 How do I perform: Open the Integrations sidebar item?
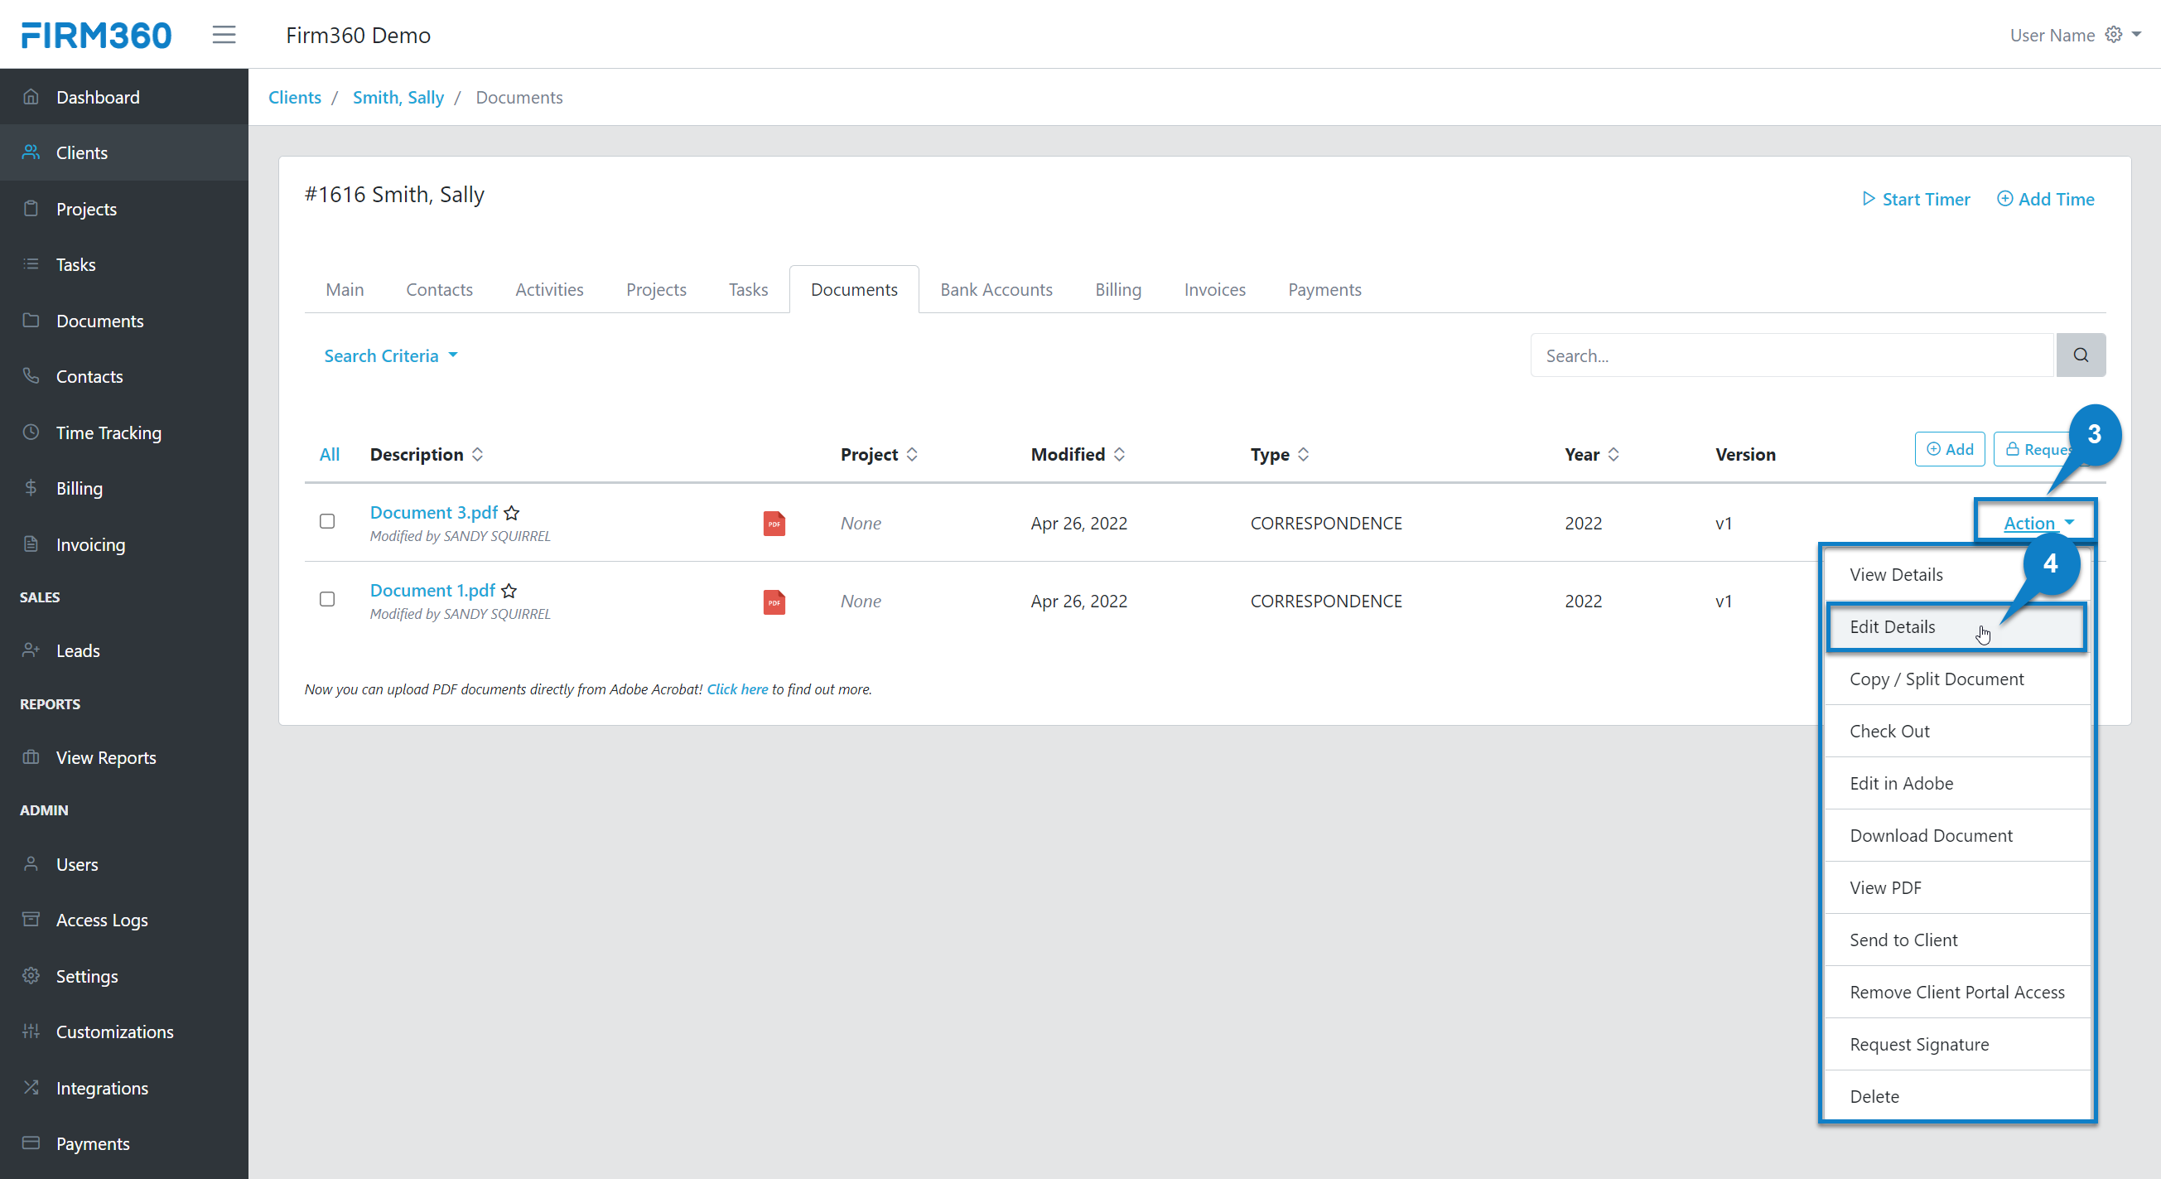(103, 1087)
